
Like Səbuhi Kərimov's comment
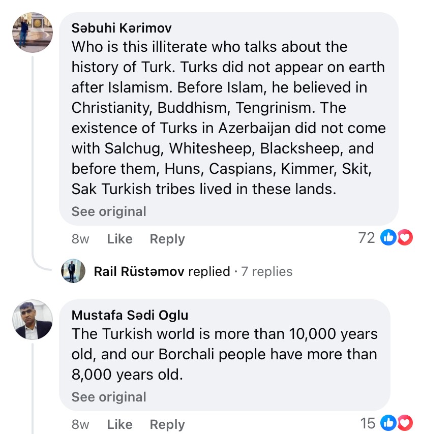click(119, 239)
